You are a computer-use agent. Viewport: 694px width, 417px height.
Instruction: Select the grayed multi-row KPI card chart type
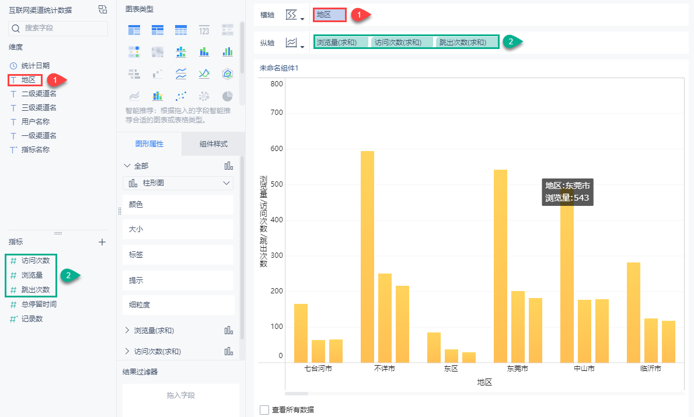(x=228, y=30)
